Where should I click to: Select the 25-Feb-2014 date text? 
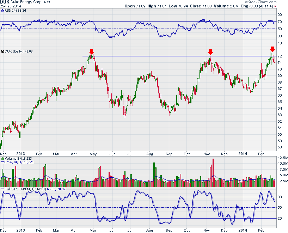coord(11,6)
